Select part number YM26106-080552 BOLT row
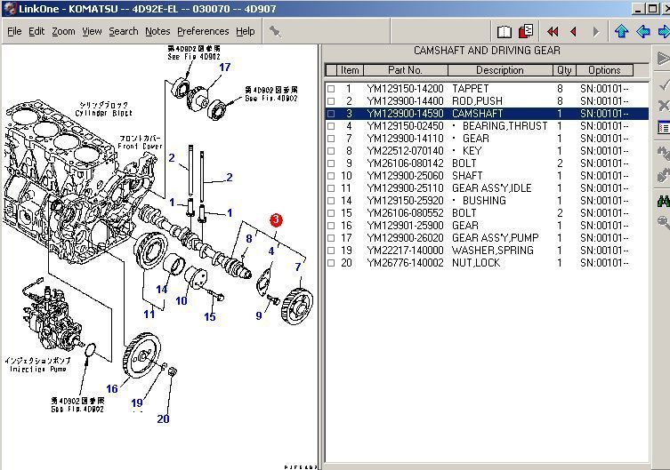670x470 pixels. click(487, 213)
